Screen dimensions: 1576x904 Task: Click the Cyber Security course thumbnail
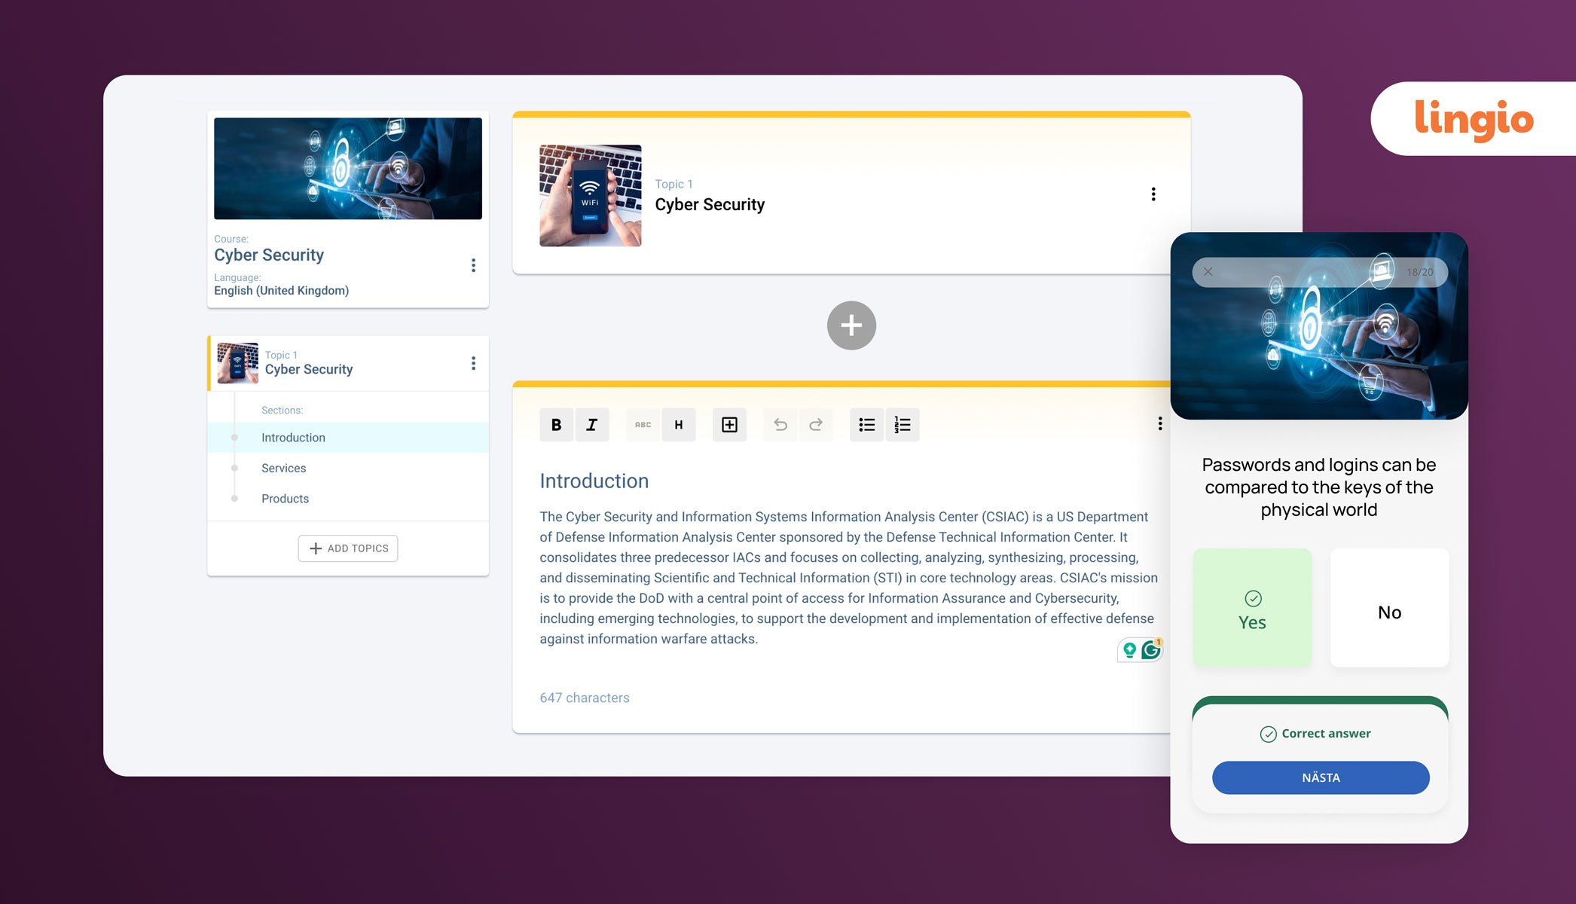(347, 168)
